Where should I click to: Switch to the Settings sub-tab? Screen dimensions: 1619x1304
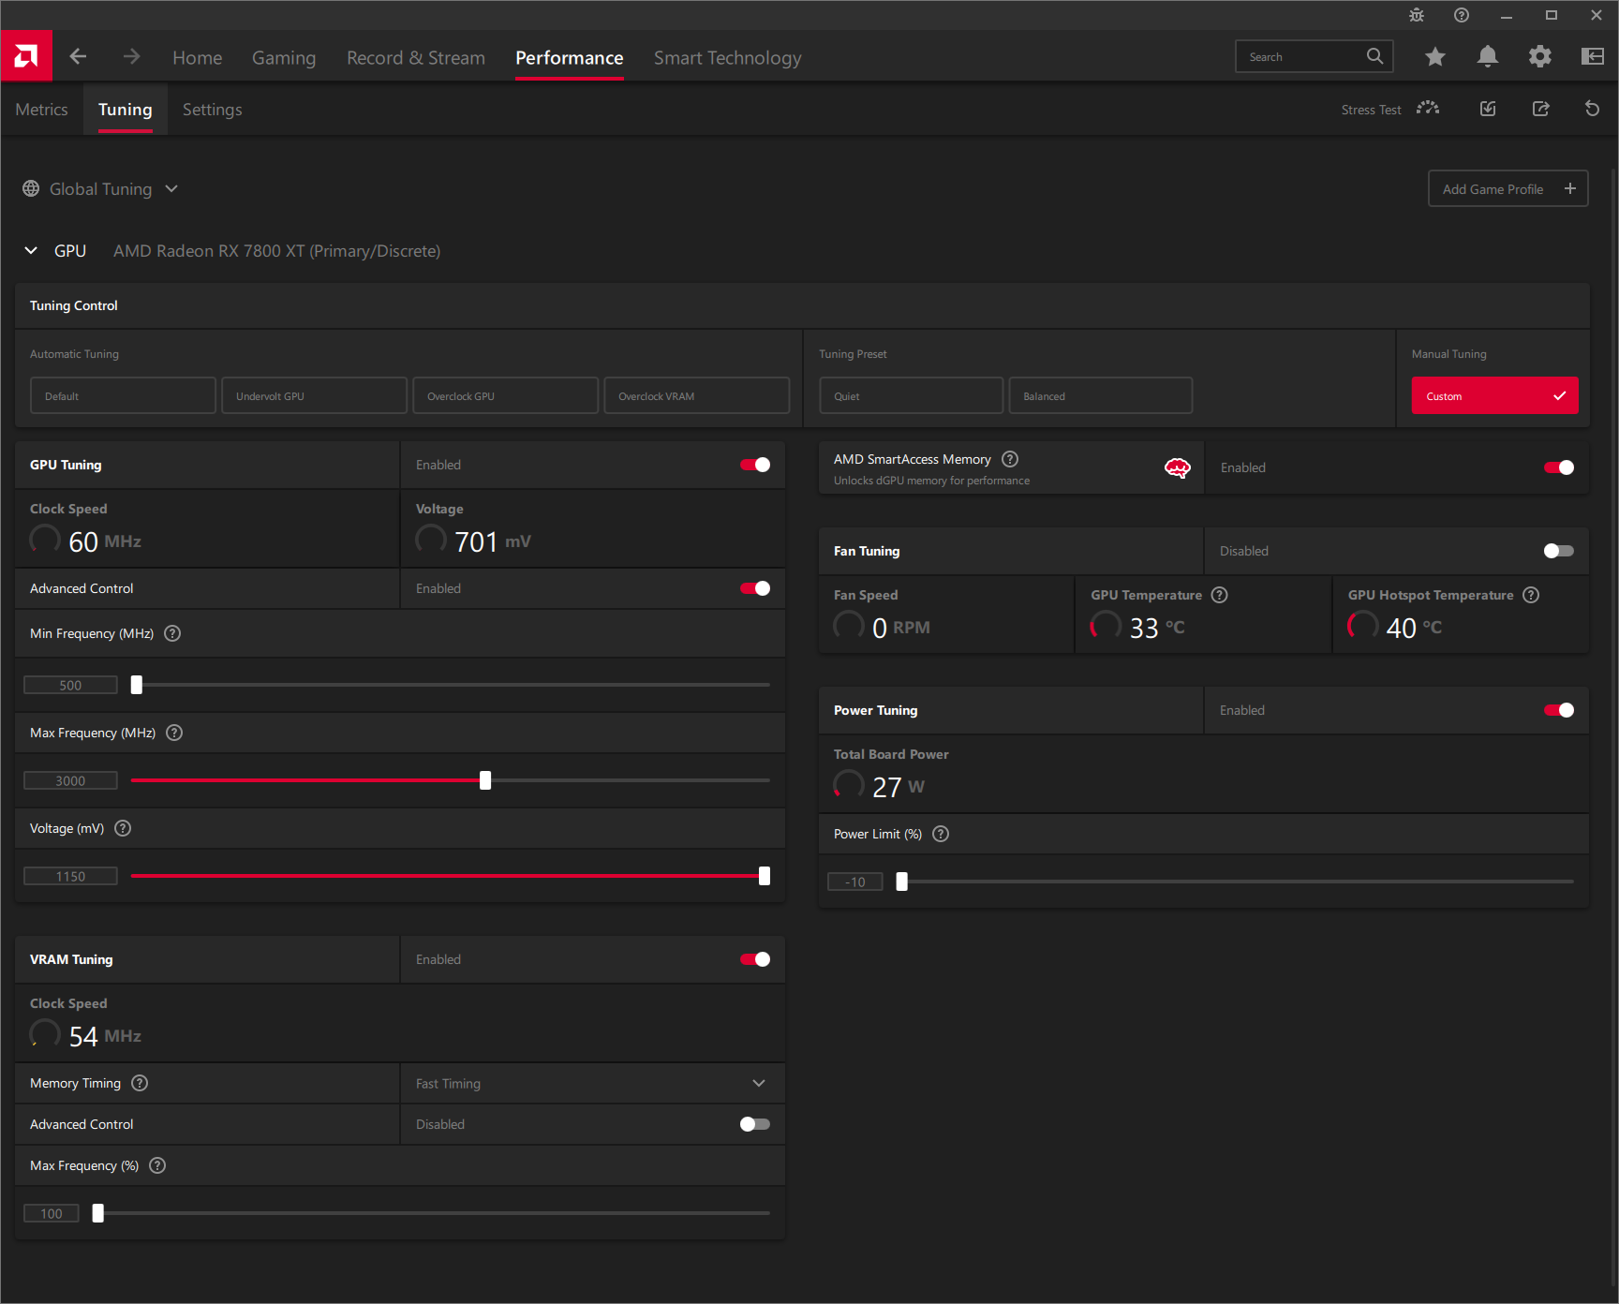click(x=213, y=110)
